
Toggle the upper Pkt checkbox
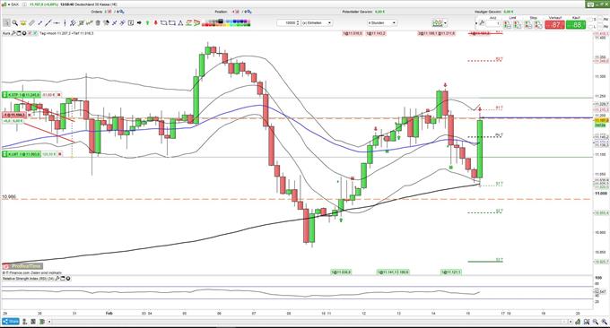click(x=601, y=20)
